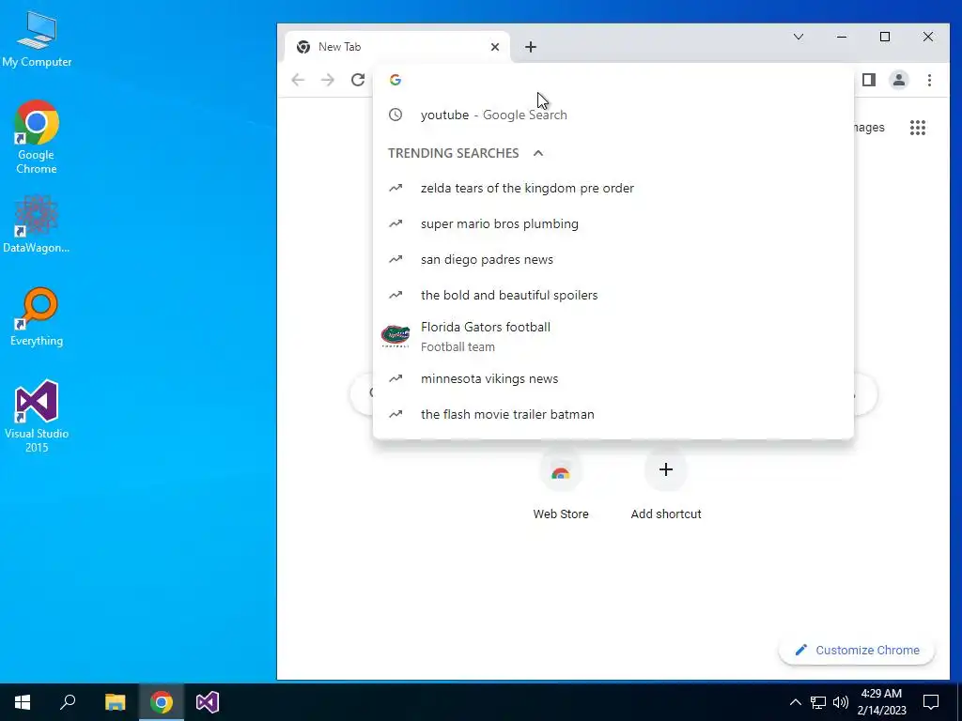
Task: Click Chrome icon in taskbar
Action: (x=162, y=702)
